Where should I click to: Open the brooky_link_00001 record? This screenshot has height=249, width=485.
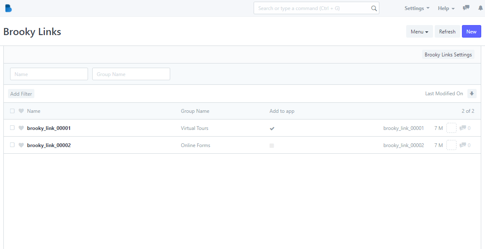(49, 128)
